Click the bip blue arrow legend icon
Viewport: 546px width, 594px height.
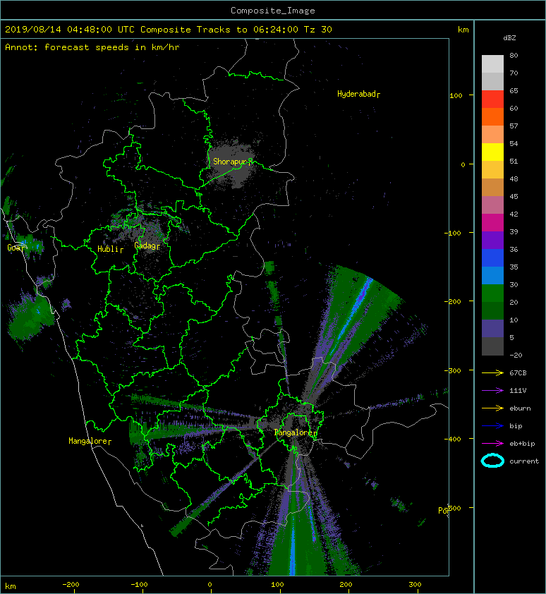(492, 426)
